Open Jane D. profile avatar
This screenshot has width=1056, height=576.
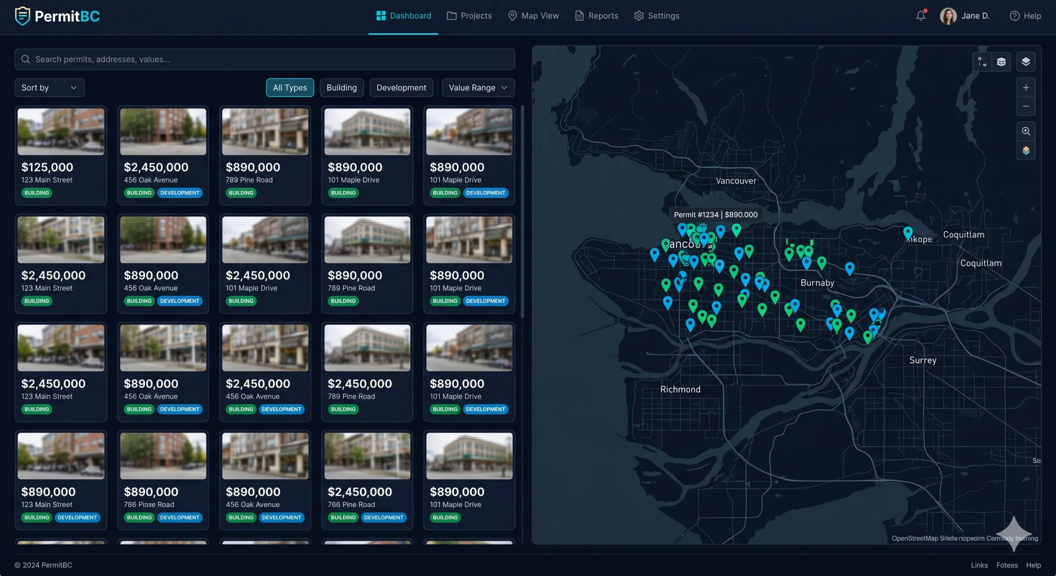[x=948, y=16]
